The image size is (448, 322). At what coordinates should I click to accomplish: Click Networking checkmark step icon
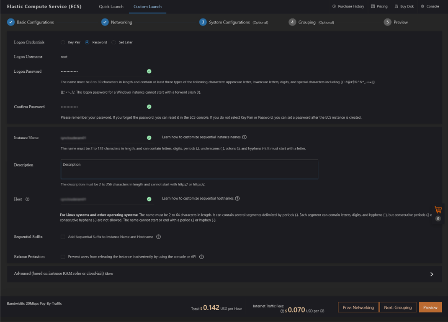click(105, 22)
